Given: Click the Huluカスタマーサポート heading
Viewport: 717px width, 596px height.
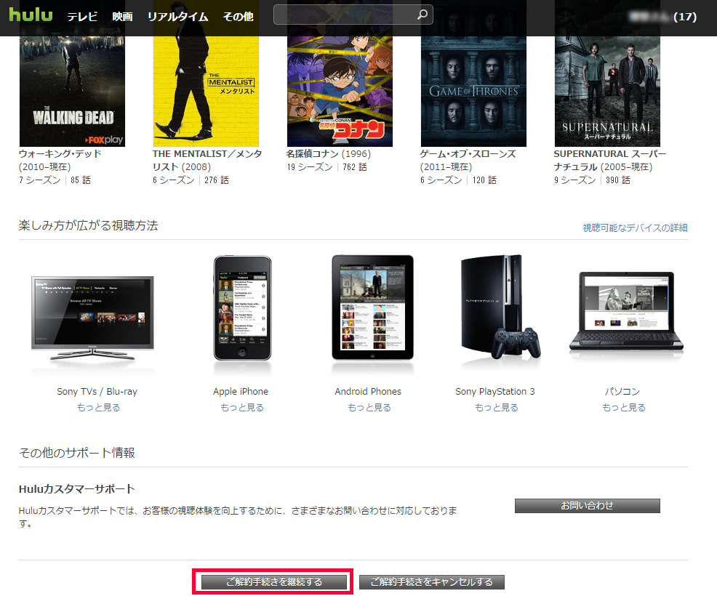Looking at the screenshot, I should point(77,488).
